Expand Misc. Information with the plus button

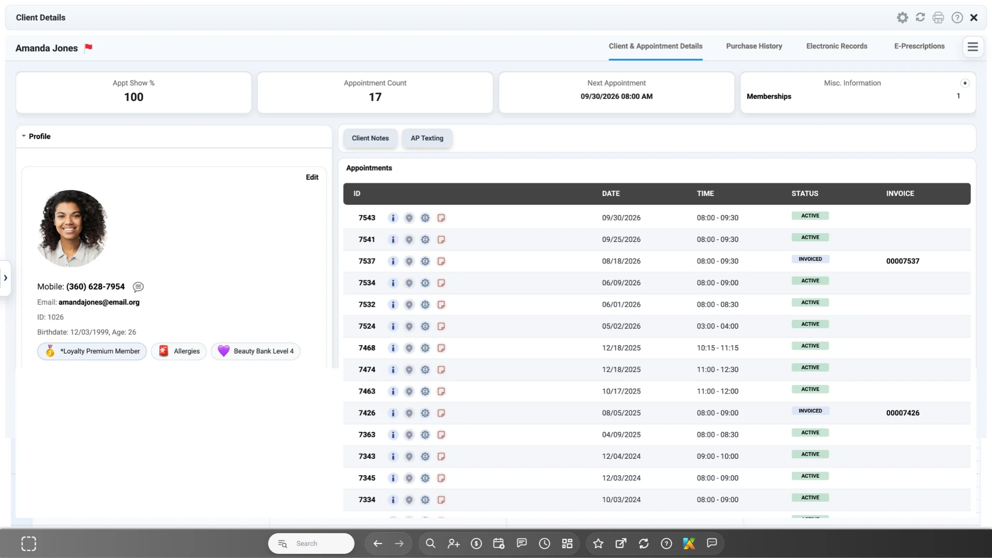pos(965,83)
